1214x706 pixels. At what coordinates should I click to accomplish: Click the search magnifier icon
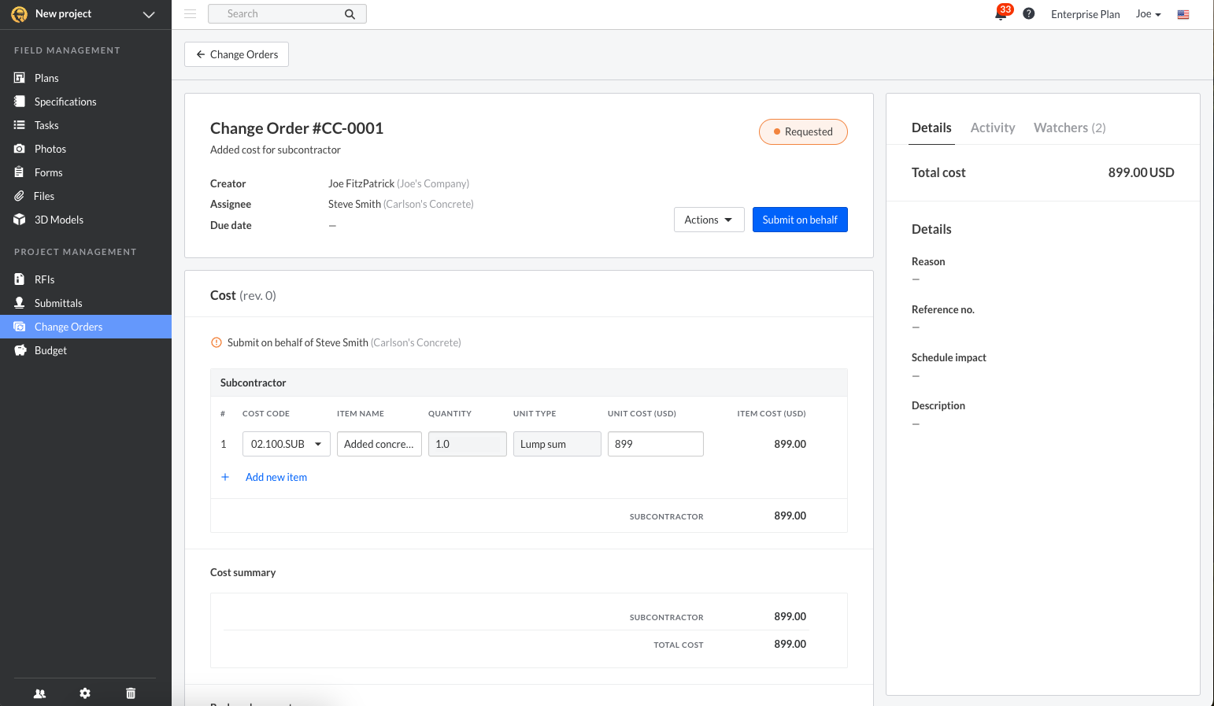tap(350, 14)
